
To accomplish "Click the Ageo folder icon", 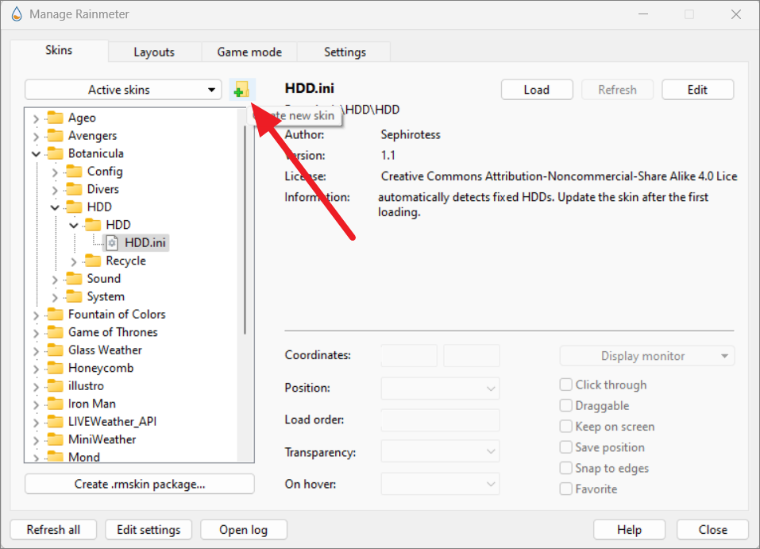I will (x=56, y=118).
